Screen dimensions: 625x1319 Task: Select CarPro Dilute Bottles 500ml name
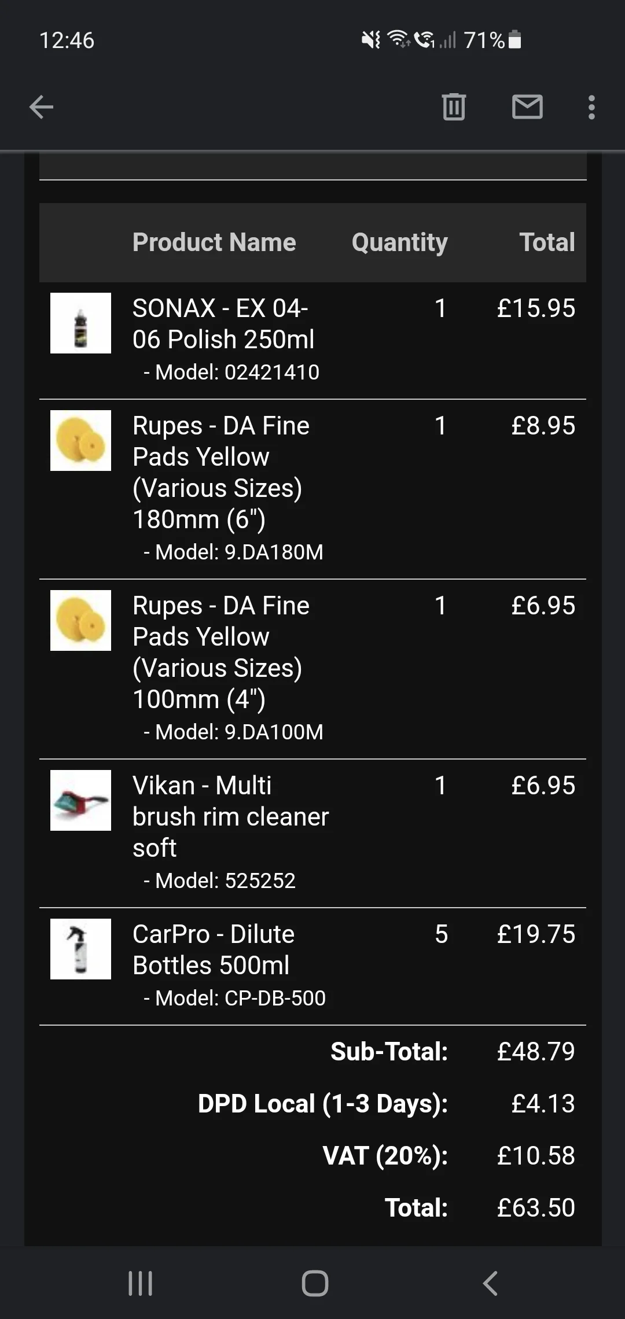click(x=214, y=949)
